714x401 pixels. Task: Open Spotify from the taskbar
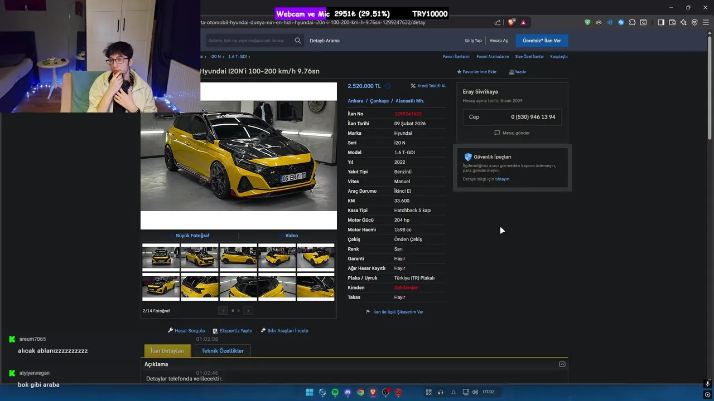point(335,392)
